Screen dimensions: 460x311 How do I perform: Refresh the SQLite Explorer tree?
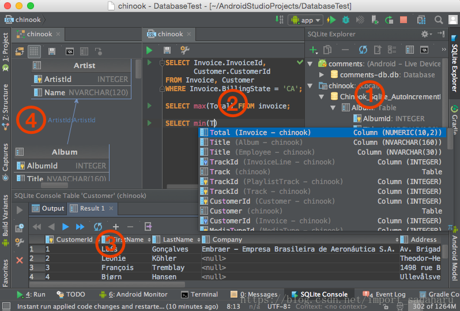click(x=363, y=50)
